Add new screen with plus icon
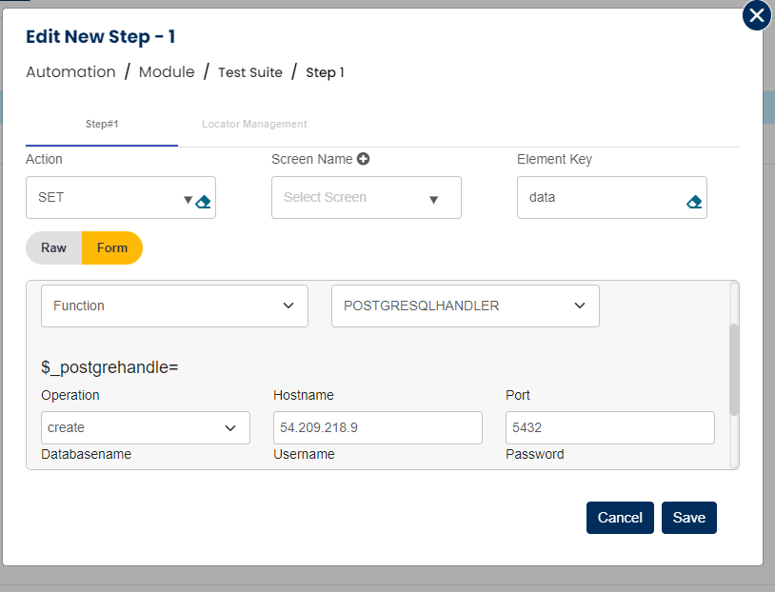 pyautogui.click(x=364, y=159)
